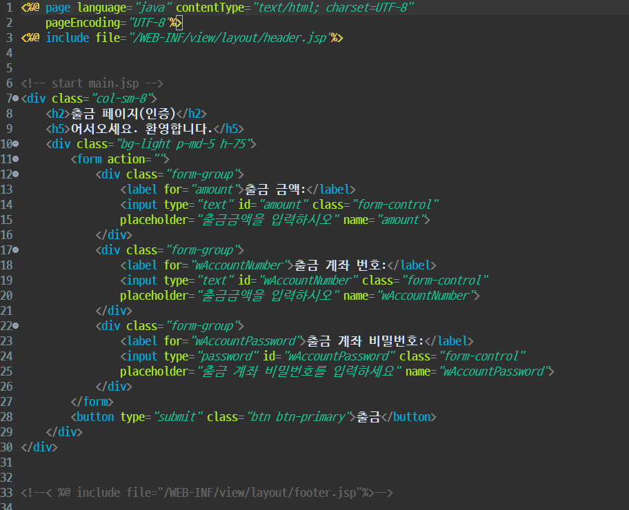
Task: Click the commented footer.jsp include line
Action: (207, 492)
